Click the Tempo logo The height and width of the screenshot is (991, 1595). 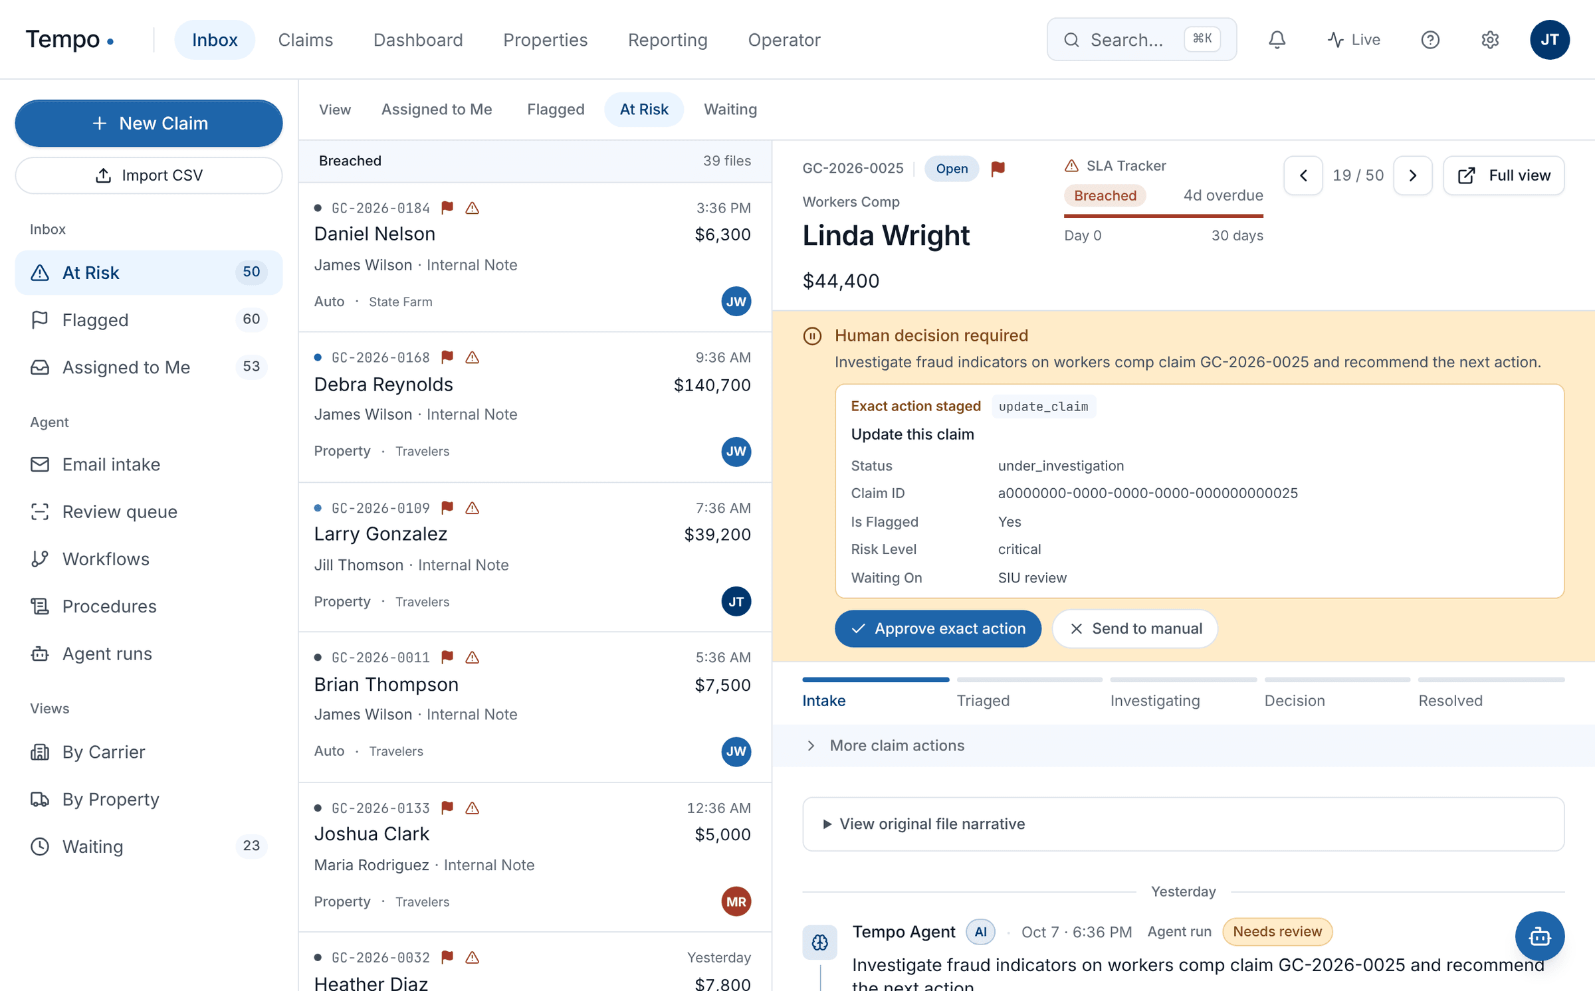point(70,40)
